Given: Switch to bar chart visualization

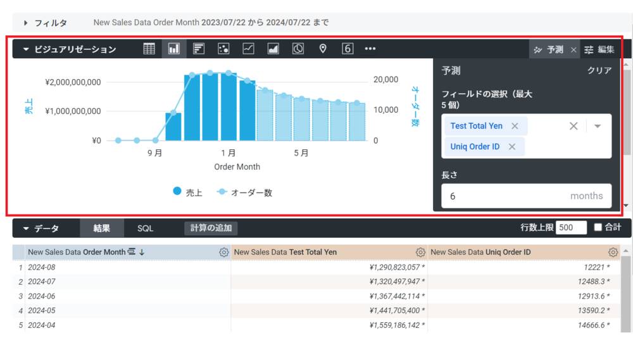Looking at the screenshot, I should 199,49.
